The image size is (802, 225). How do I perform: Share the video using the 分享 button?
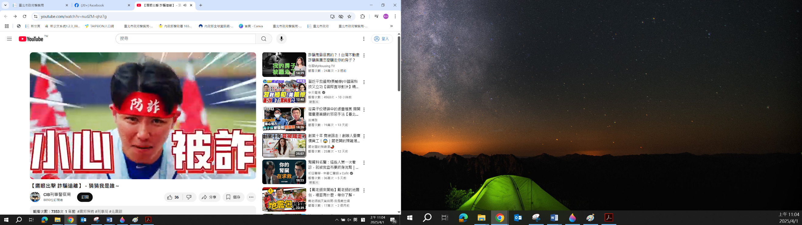[x=209, y=197]
